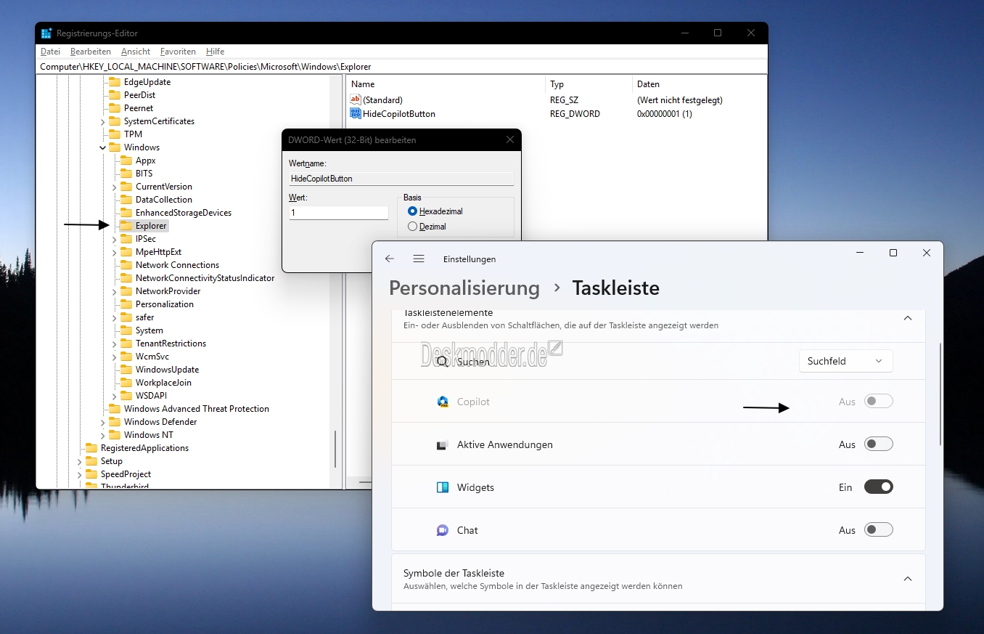The height and width of the screenshot is (634, 984).
Task: Click the Settings window vertical scrollbar
Action: coord(940,394)
